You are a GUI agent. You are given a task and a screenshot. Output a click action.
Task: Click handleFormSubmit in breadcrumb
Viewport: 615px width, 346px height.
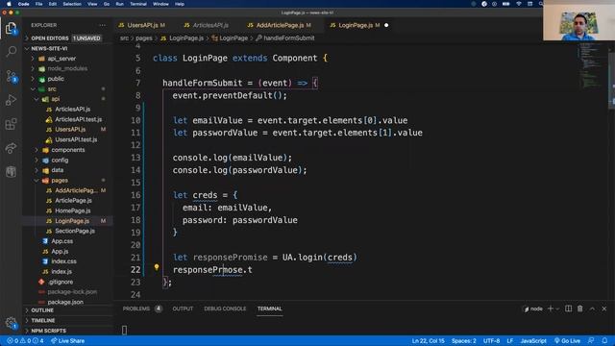pos(288,38)
